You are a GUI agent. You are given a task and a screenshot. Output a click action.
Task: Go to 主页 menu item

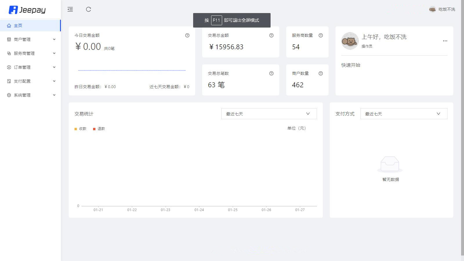(x=30, y=26)
